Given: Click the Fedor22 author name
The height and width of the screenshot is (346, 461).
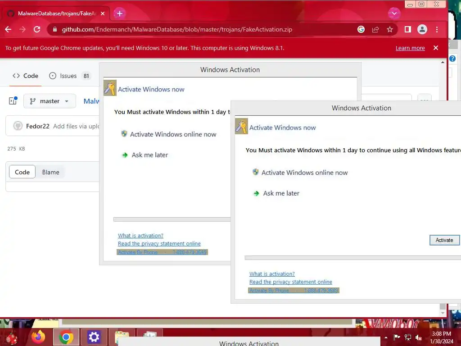Looking at the screenshot, I should [38, 126].
